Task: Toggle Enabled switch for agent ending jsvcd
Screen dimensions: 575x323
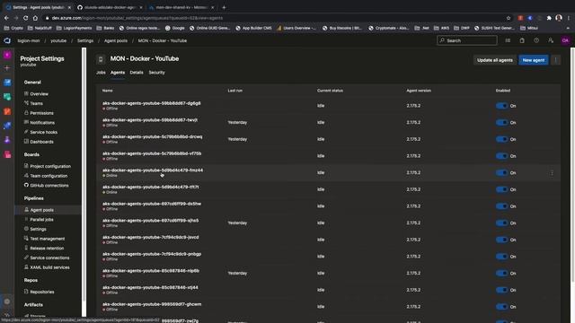Action: click(501, 240)
